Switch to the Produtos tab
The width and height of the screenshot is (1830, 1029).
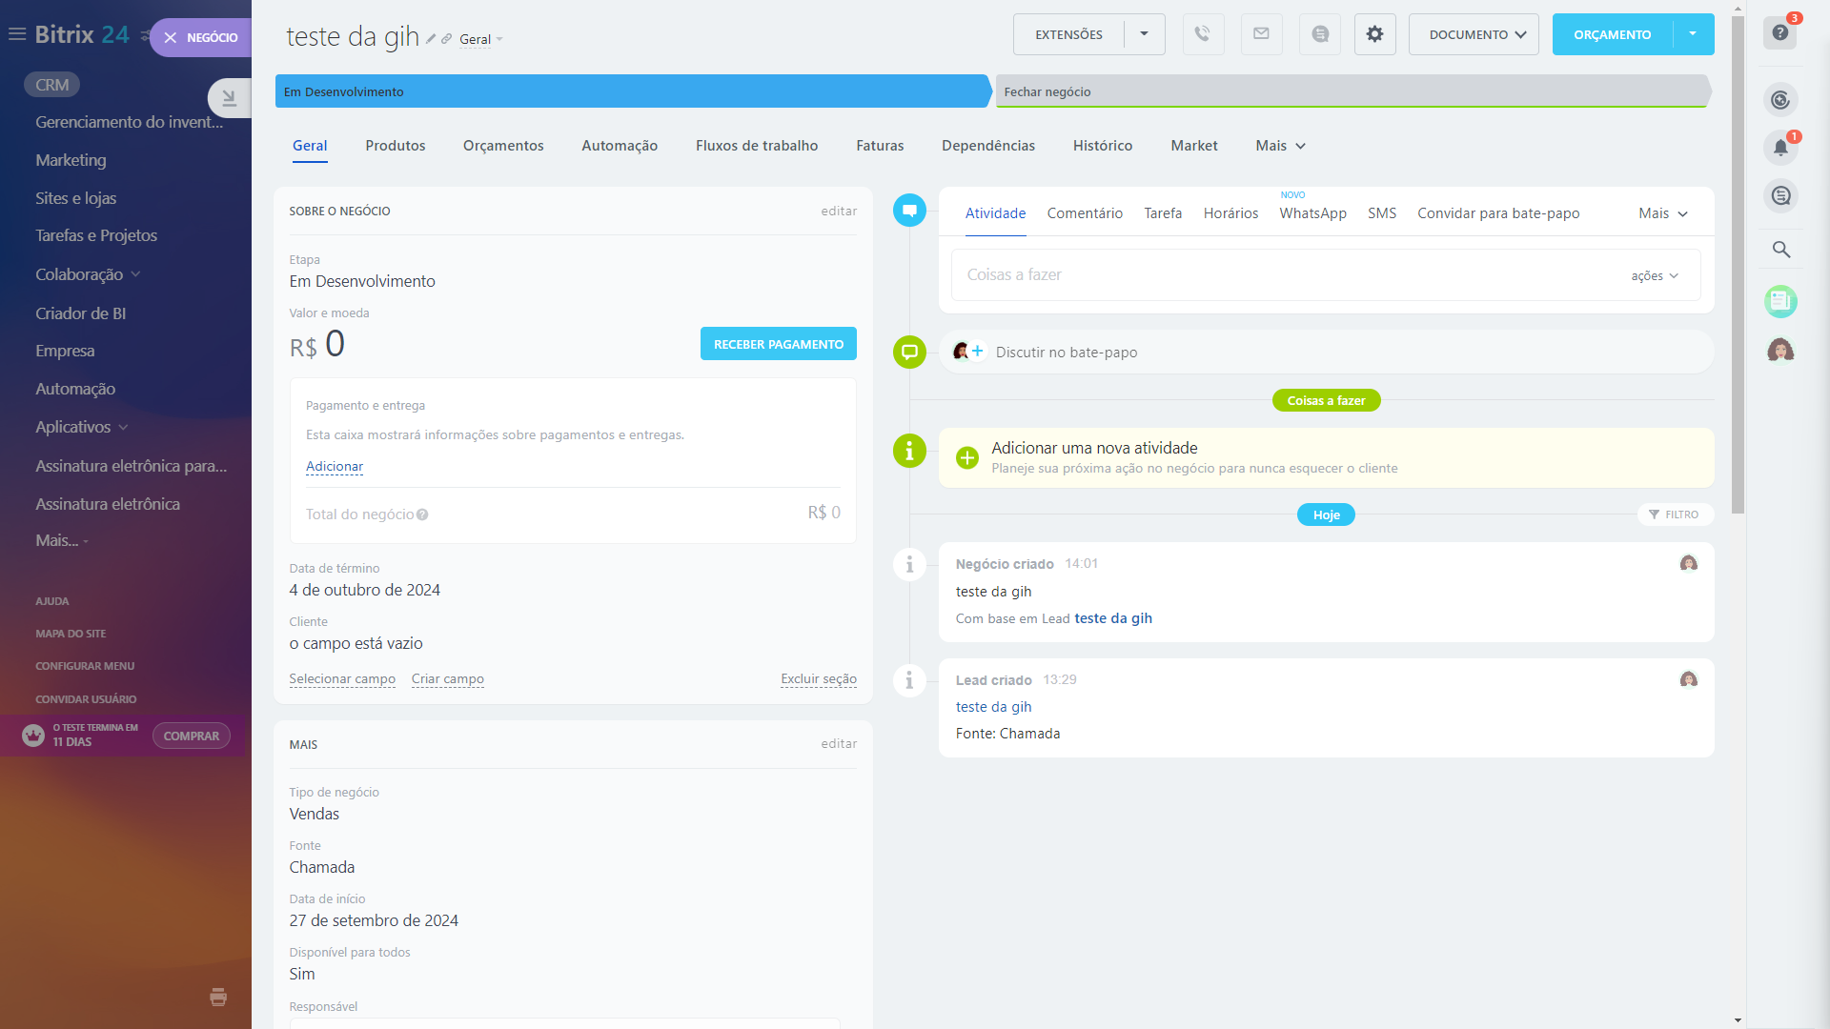395,146
